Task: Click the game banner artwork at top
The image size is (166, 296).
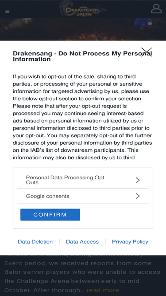Action: (x=83, y=29)
